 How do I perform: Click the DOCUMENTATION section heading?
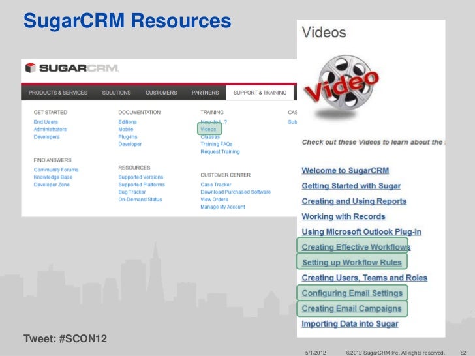[140, 112]
